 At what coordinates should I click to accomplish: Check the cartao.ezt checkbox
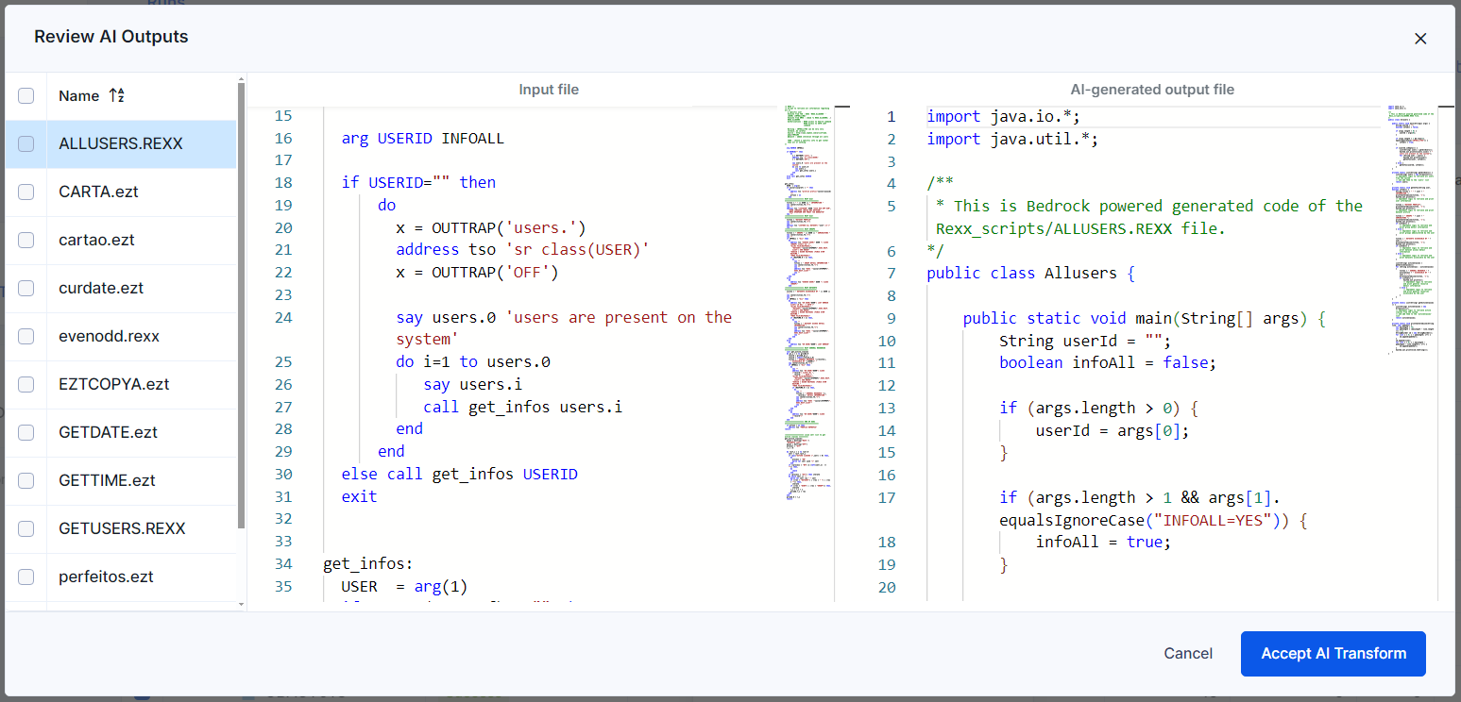tap(26, 240)
